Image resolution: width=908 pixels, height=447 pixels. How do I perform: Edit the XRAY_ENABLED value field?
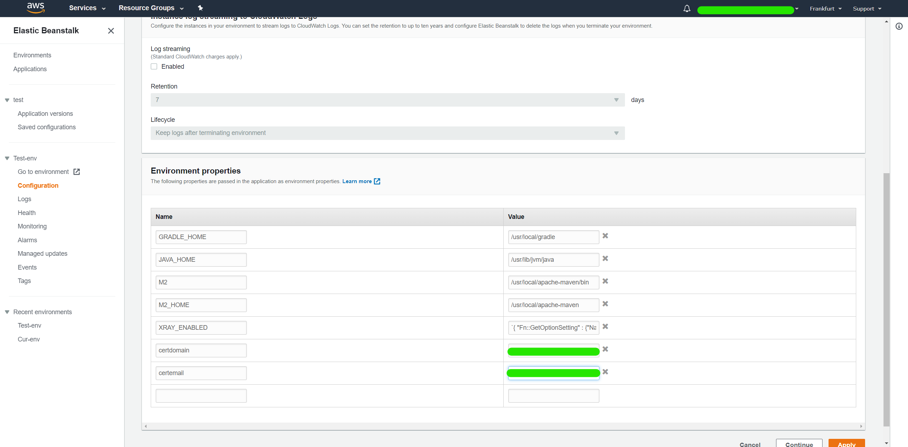[x=554, y=328]
